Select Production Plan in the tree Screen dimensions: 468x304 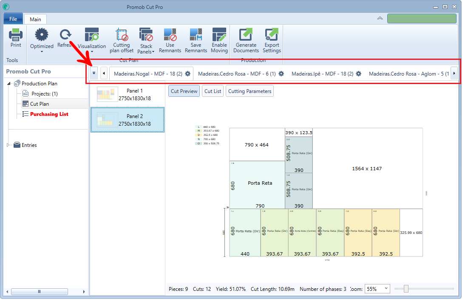point(40,84)
